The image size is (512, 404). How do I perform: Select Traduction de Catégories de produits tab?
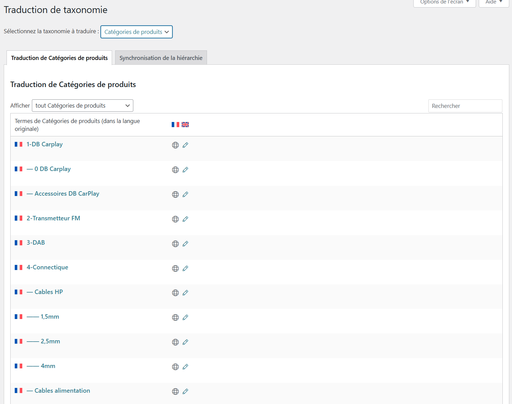(59, 58)
